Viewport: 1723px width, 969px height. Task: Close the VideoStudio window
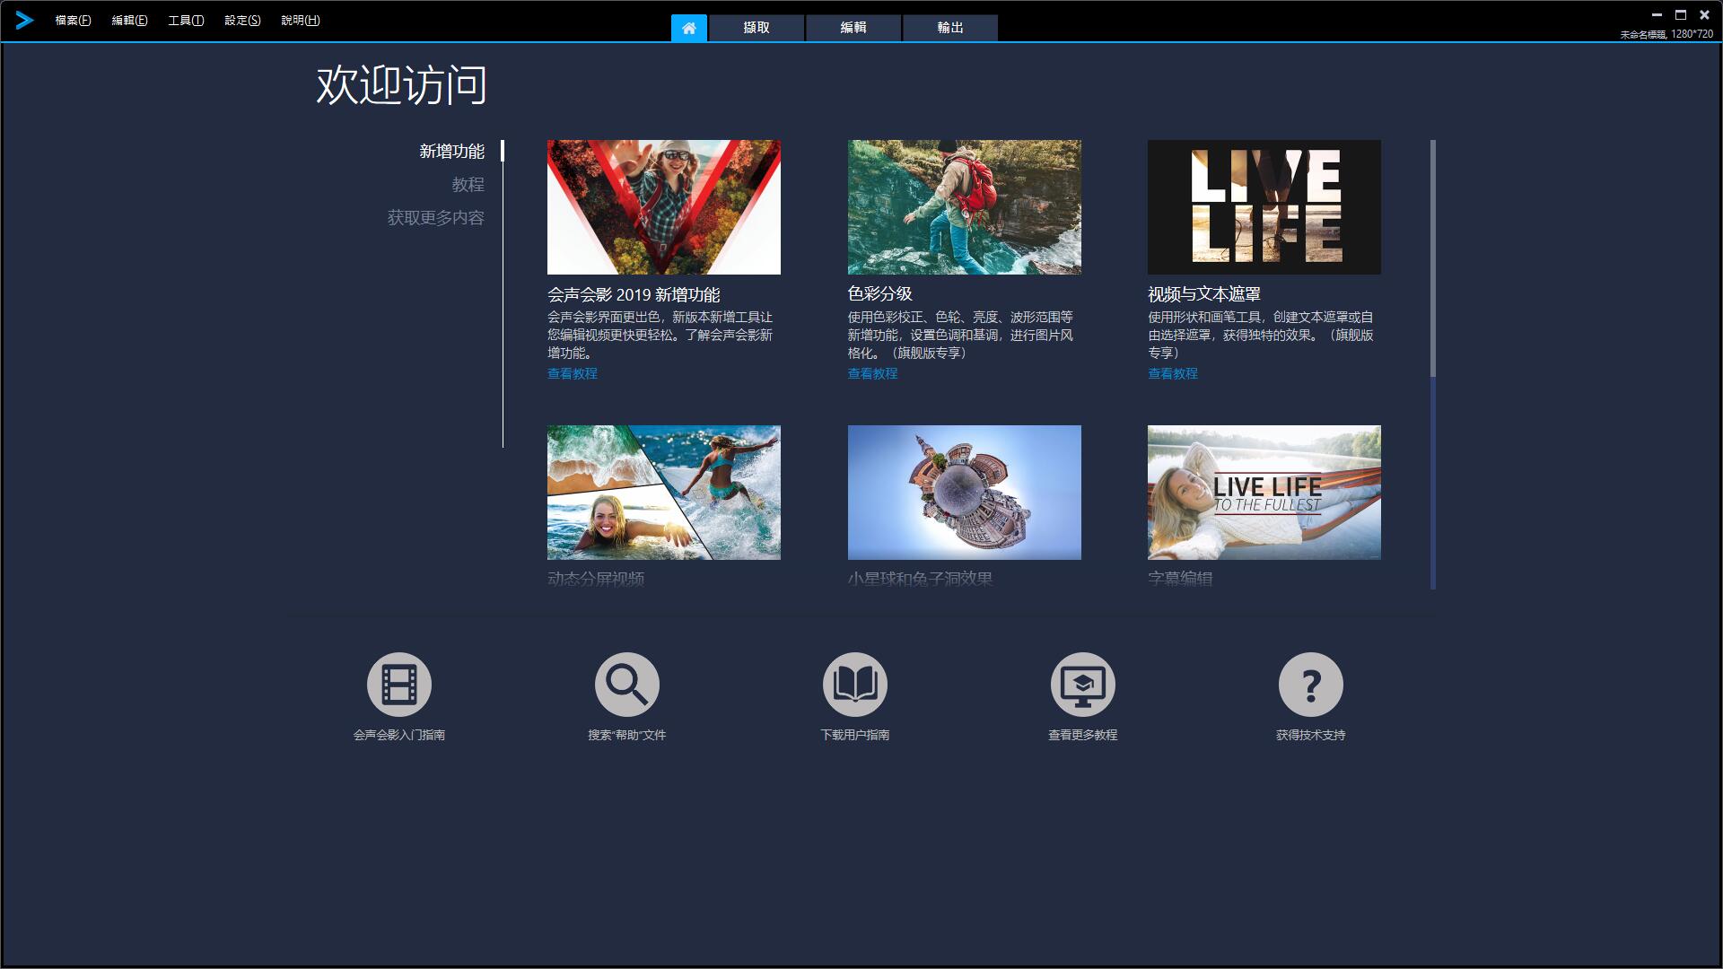(x=1704, y=14)
